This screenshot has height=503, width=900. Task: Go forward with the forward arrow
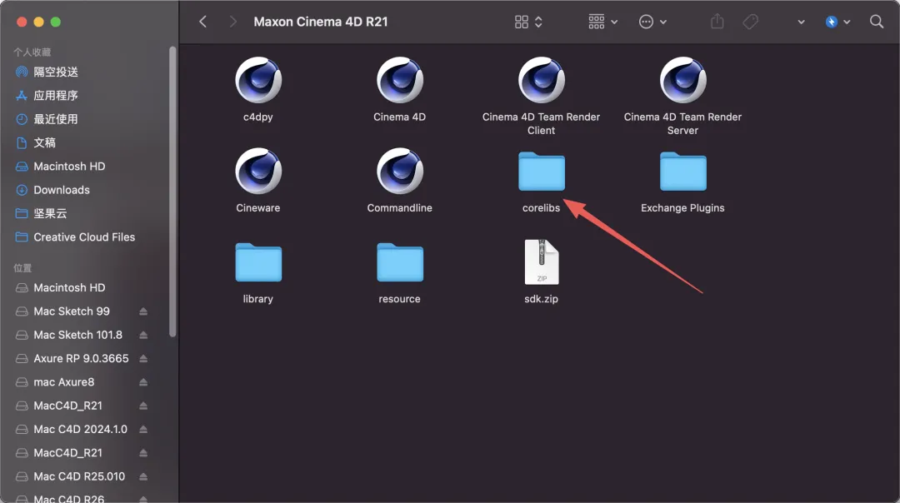(232, 22)
